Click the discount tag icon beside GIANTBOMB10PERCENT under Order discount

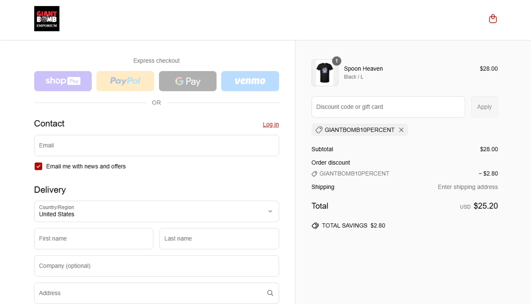tap(314, 174)
